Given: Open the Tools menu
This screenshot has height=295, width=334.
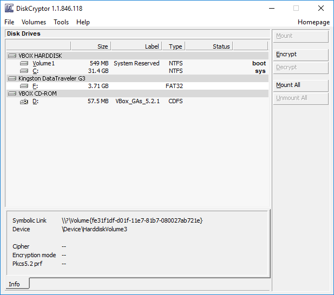Looking at the screenshot, I should coord(61,22).
